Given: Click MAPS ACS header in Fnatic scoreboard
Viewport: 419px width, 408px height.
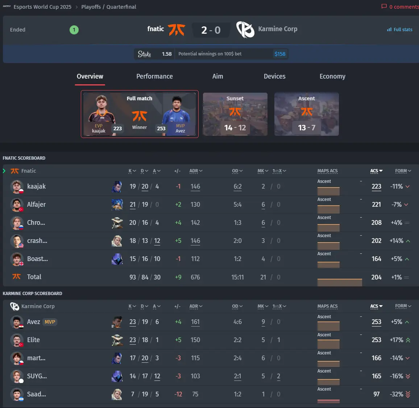Looking at the screenshot, I should (x=327, y=171).
